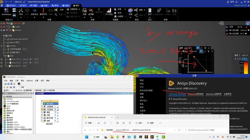This screenshot has width=250, height=140.
Task: Click 刷新项目 in Workbench toolbar
Action: click(x=28, y=90)
